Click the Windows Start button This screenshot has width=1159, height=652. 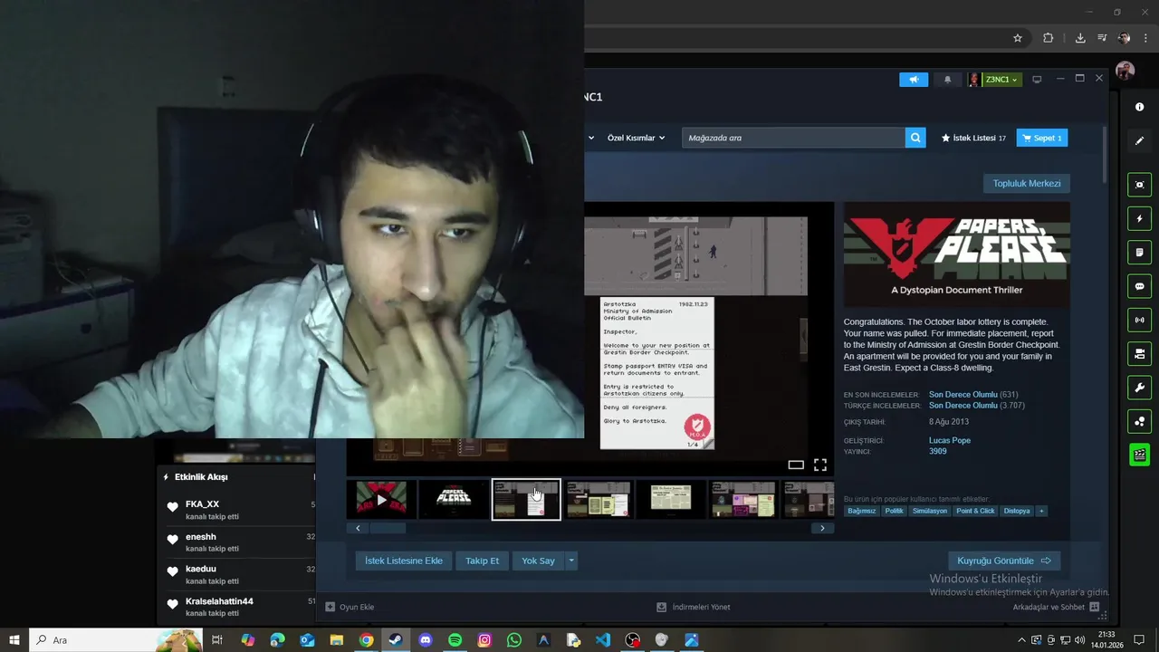pos(14,640)
